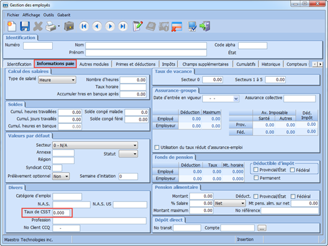
Task: Click the Assurance collective field
Action: coord(299,99)
